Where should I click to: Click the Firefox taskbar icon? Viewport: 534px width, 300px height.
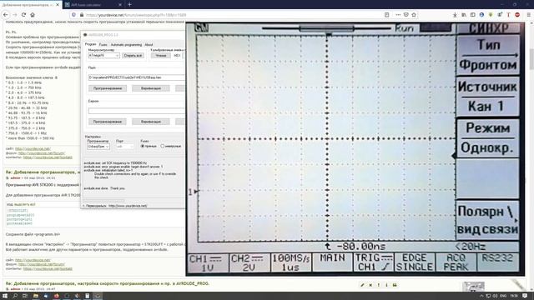point(56,296)
